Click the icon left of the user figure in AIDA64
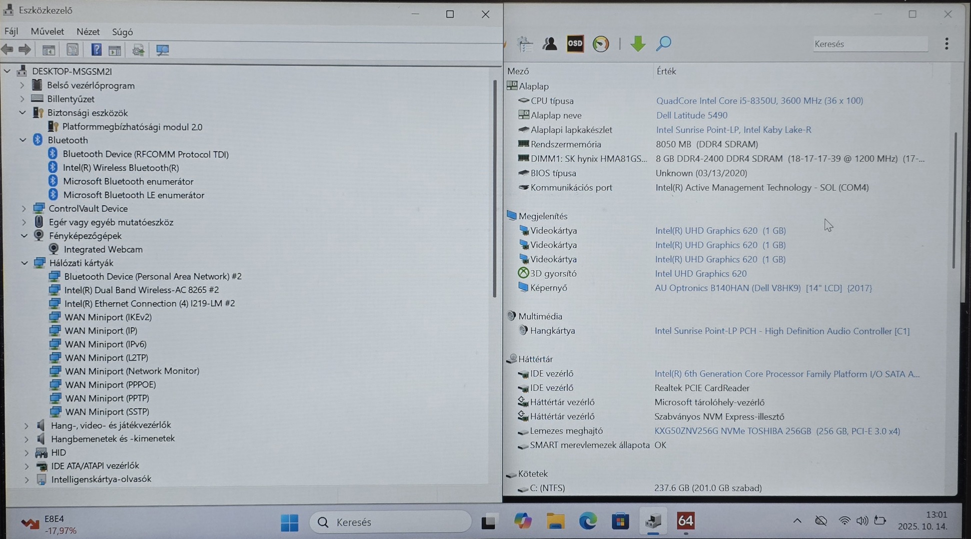The image size is (971, 539). point(525,44)
